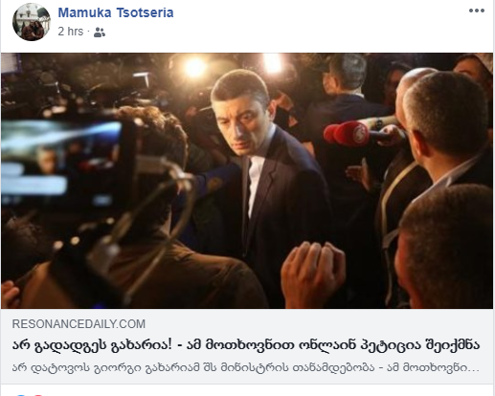Click the red Love reaction icon below the post
This screenshot has width=495, height=396.
click(38, 395)
